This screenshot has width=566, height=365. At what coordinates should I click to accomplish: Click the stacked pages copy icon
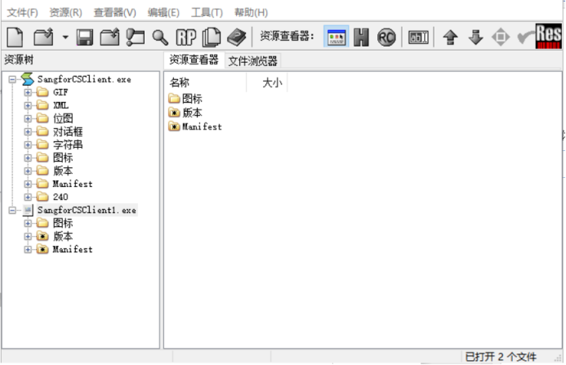coord(212,37)
